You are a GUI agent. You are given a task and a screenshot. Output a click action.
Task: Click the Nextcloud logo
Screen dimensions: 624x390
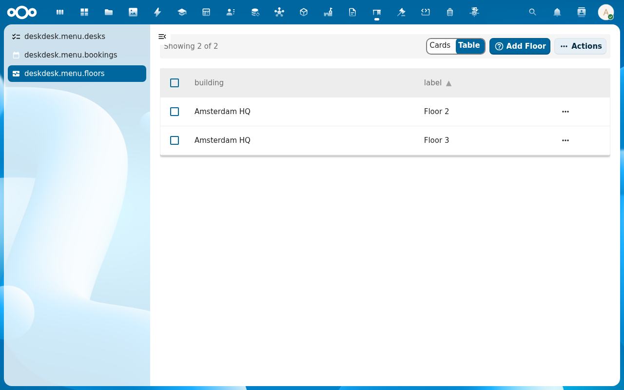click(x=22, y=12)
